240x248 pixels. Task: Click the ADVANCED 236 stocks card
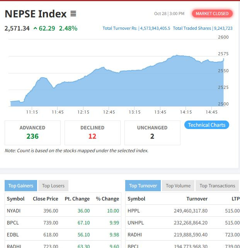coord(32,132)
